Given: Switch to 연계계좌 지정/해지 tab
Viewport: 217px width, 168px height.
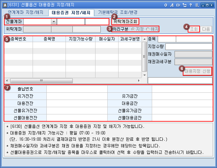Looking at the screenshot, I should 25,12.
